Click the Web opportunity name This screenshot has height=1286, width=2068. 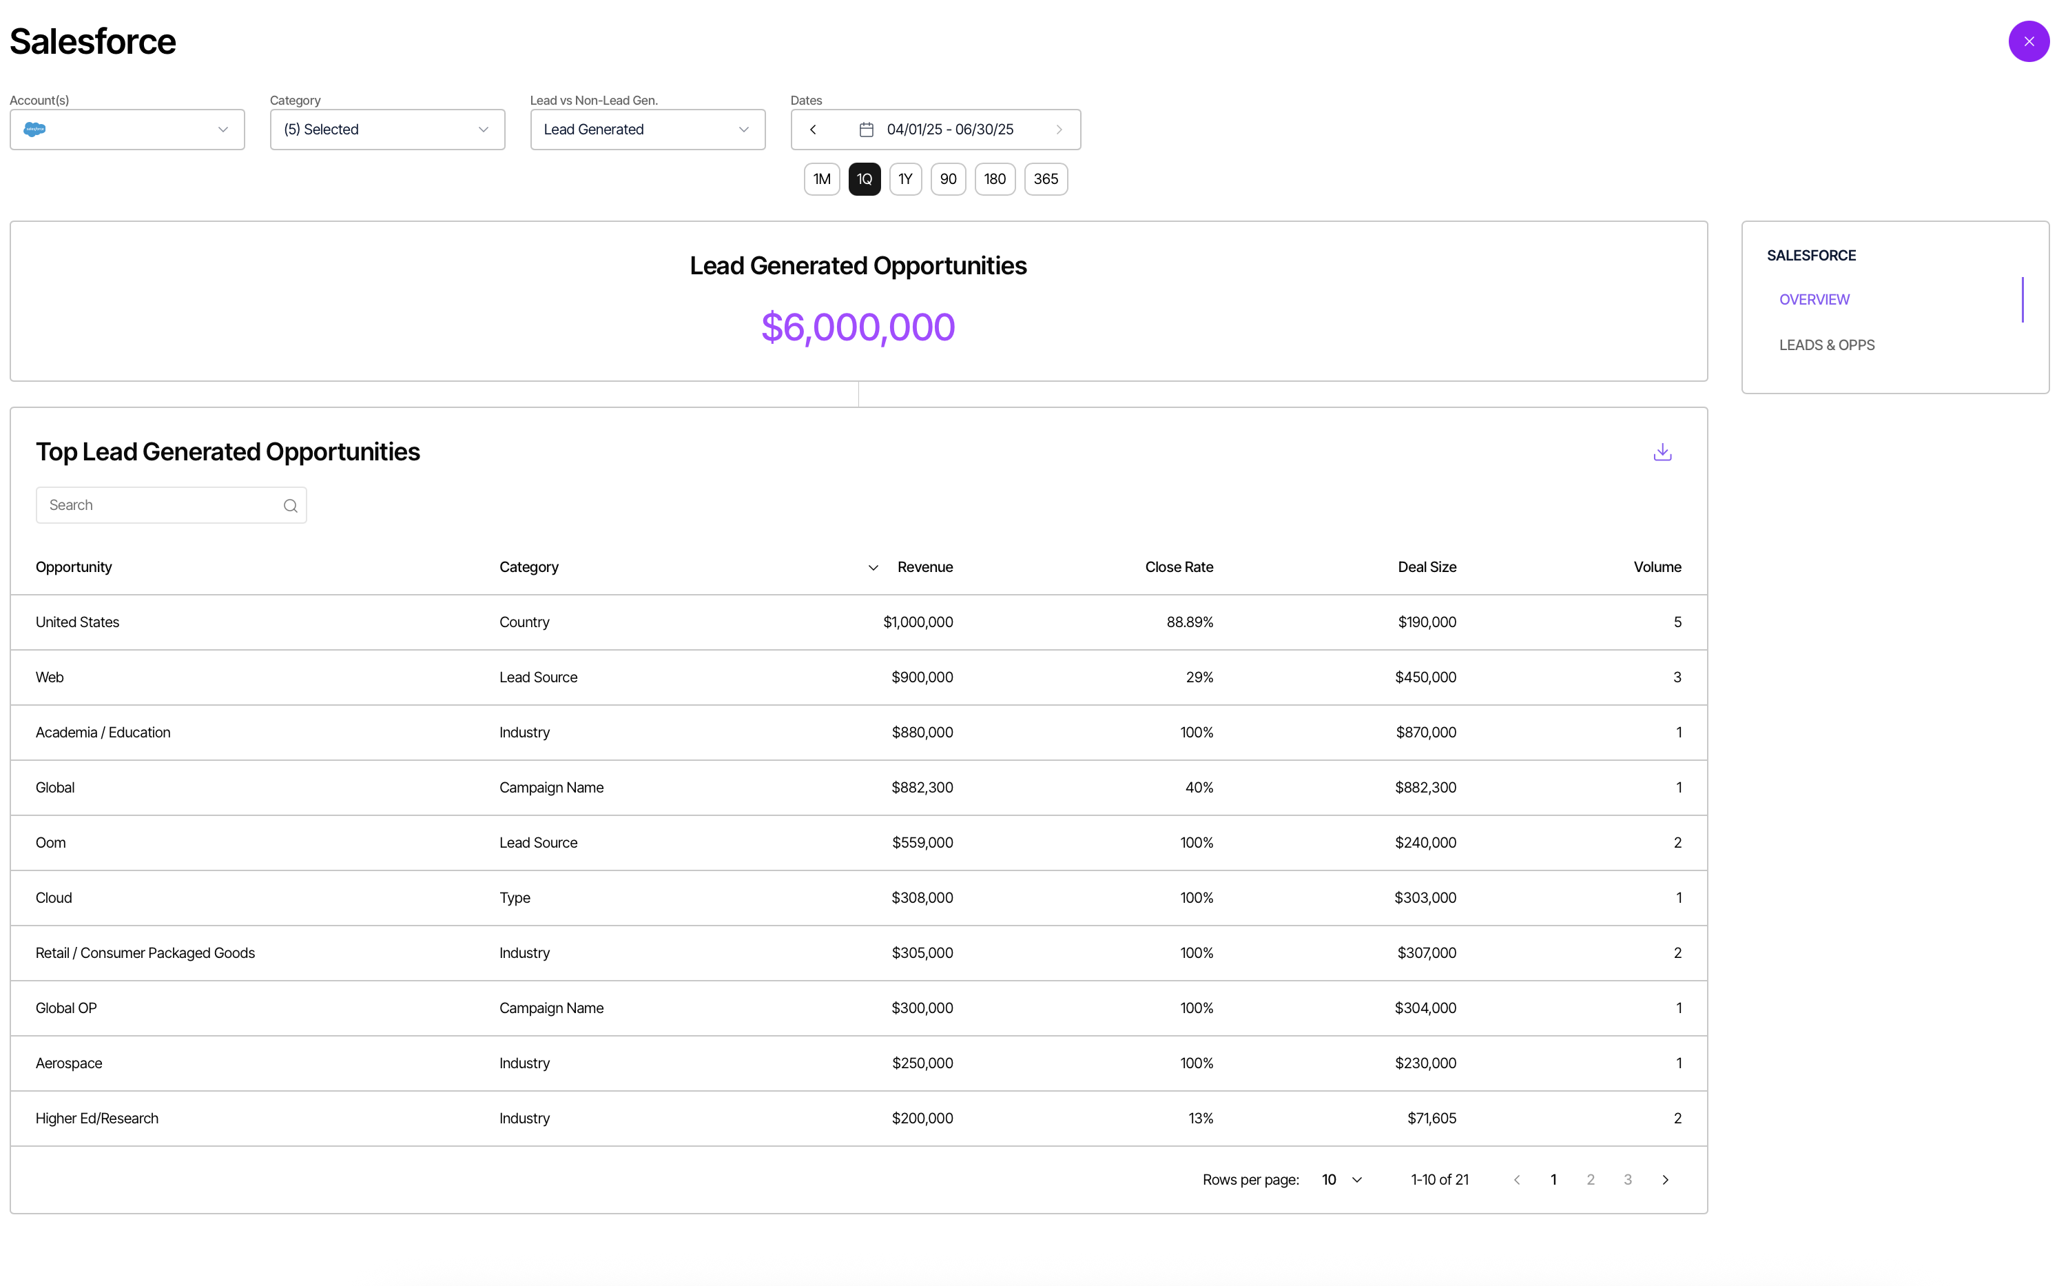50,677
